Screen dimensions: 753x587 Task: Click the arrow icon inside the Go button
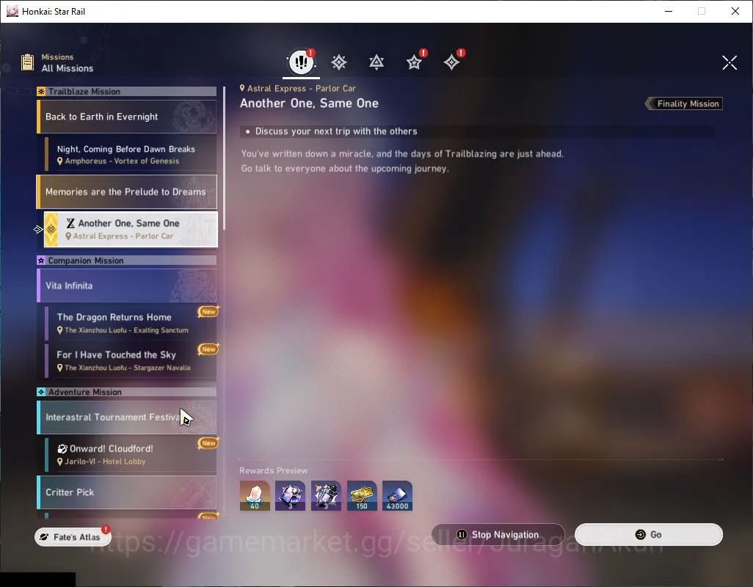coord(640,535)
